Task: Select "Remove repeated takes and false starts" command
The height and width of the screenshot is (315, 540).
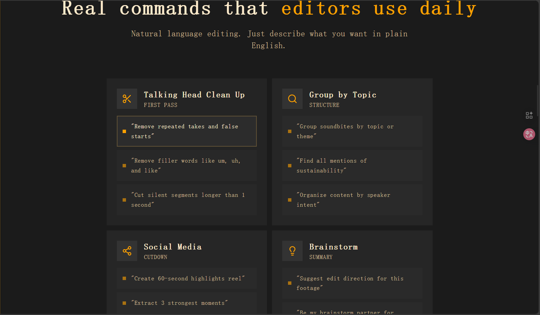Action: (x=187, y=131)
